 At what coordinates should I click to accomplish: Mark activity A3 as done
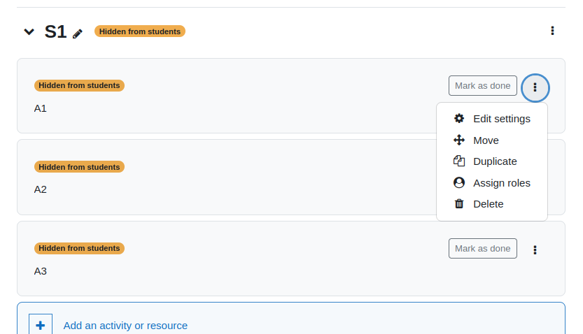(483, 249)
